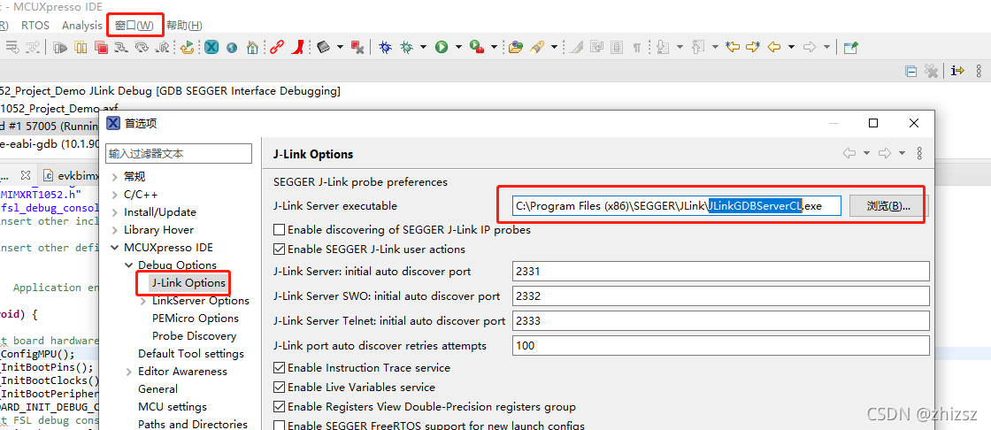This screenshot has height=430, width=991.
Task: Click the Restart debug session icon
Action: pos(187,47)
